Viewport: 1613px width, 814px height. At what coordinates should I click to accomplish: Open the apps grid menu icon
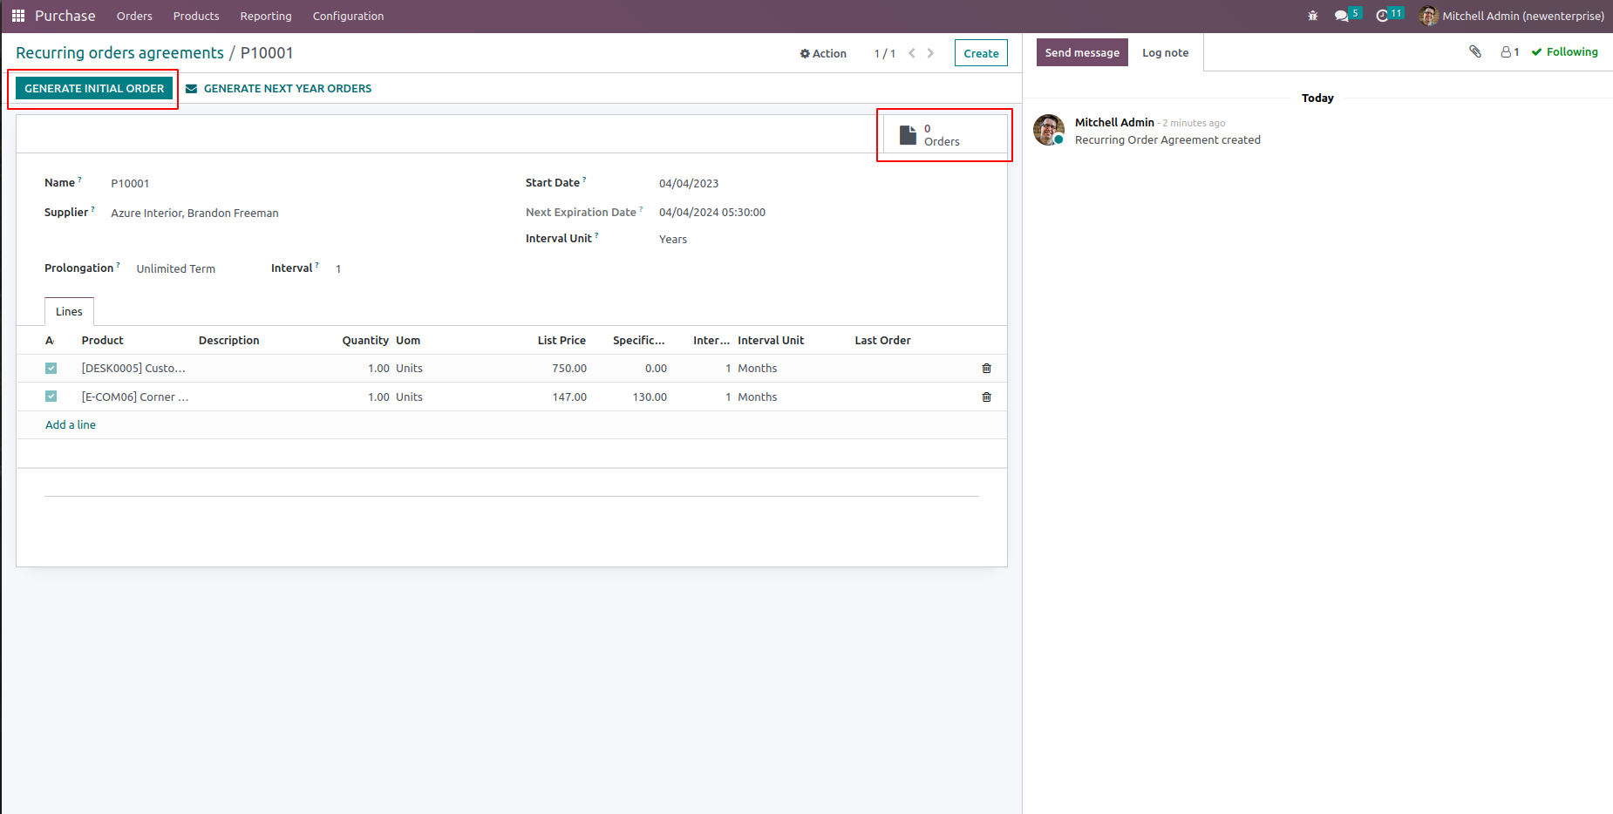pyautogui.click(x=17, y=16)
